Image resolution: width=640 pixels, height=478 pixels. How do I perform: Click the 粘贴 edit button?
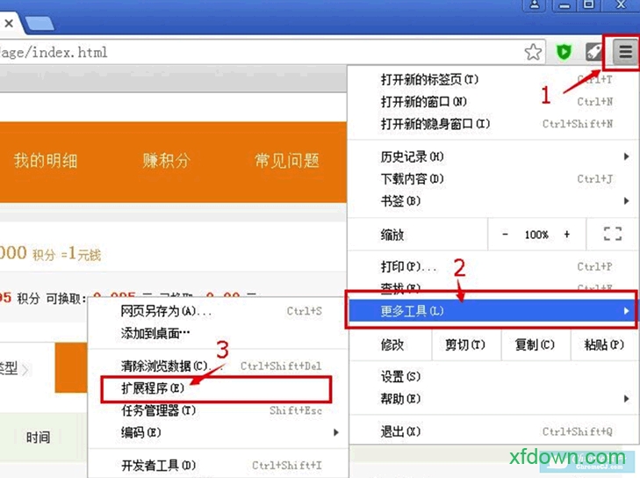point(604,344)
